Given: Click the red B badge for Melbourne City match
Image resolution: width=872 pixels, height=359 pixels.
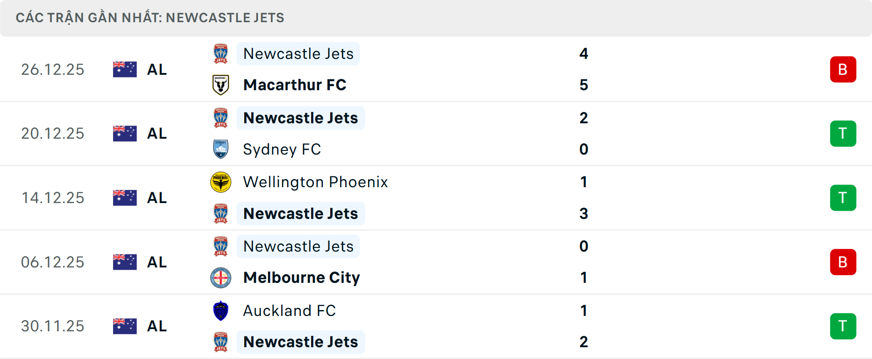Looking at the screenshot, I should coord(843,262).
